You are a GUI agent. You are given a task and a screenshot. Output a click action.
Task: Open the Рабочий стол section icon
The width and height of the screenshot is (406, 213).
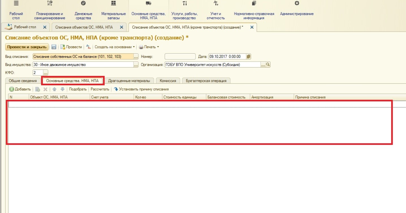point(16,3)
